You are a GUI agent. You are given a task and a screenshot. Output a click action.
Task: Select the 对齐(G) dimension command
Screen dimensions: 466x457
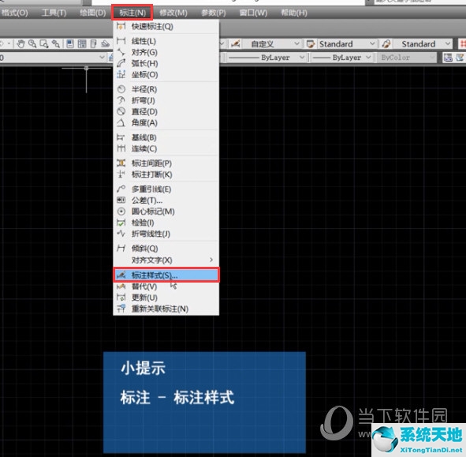[166, 52]
